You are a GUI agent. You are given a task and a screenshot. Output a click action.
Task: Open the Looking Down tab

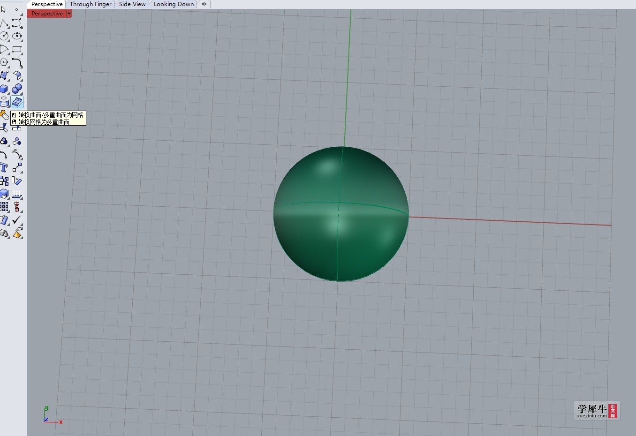click(x=174, y=4)
